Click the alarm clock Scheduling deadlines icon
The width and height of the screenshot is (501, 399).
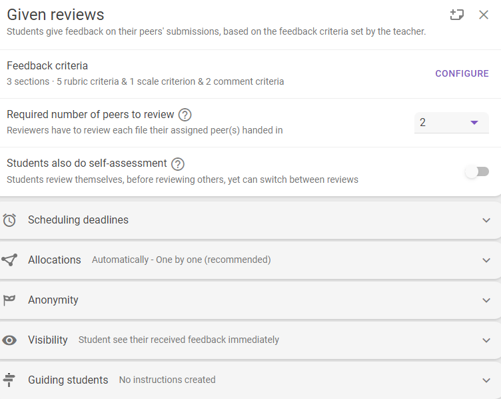pyautogui.click(x=9, y=220)
